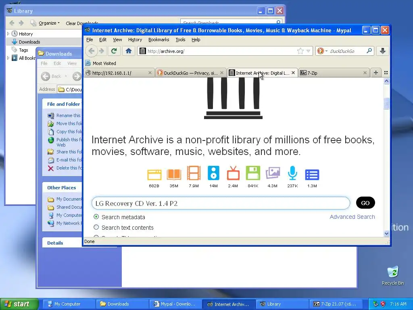Open the Collections list icon labeled 1.3M
This screenshot has width=413, height=310.
(312, 174)
